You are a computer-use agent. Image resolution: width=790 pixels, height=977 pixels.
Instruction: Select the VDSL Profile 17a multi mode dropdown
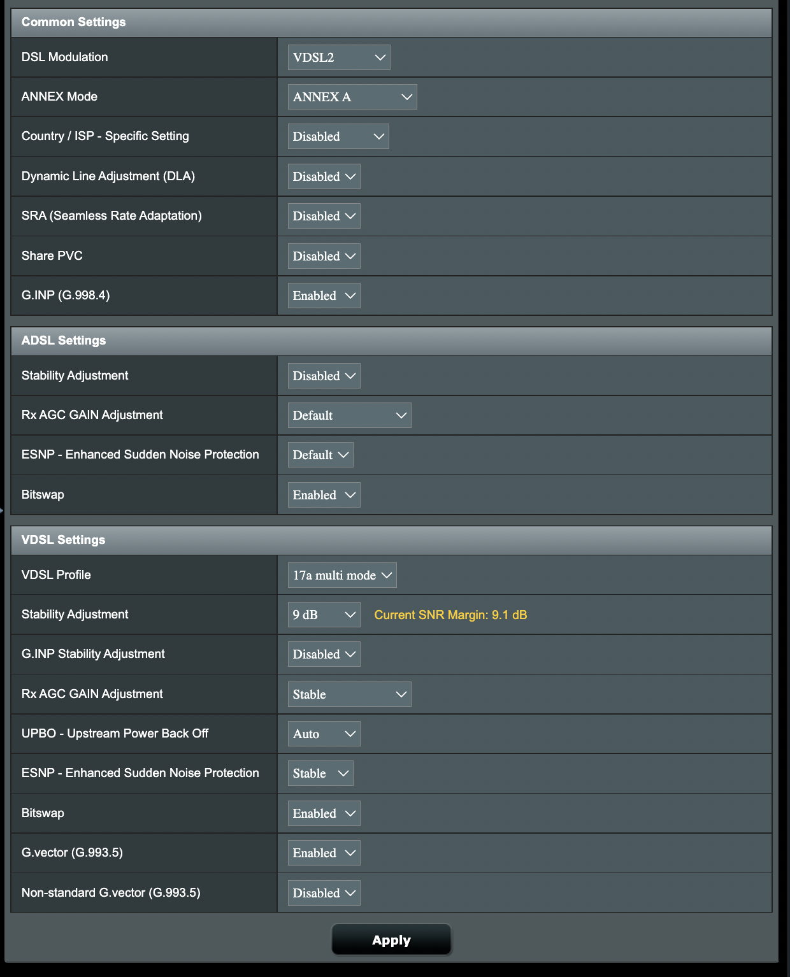pyautogui.click(x=341, y=575)
